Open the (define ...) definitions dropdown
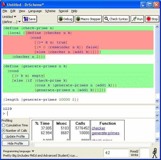This screenshot has width=161, height=160. coord(12,22)
